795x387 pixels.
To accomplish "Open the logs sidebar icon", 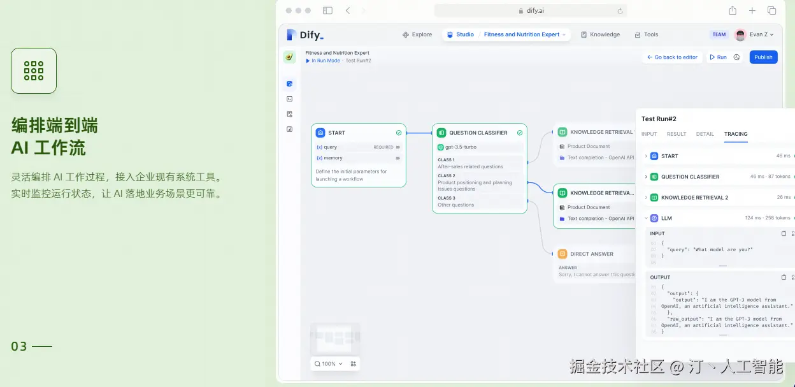I will tap(290, 114).
